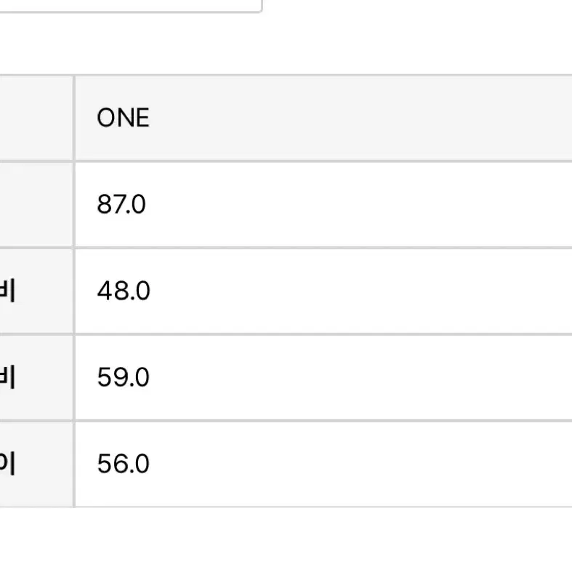Click the blank area between top box and table

pos(286,44)
